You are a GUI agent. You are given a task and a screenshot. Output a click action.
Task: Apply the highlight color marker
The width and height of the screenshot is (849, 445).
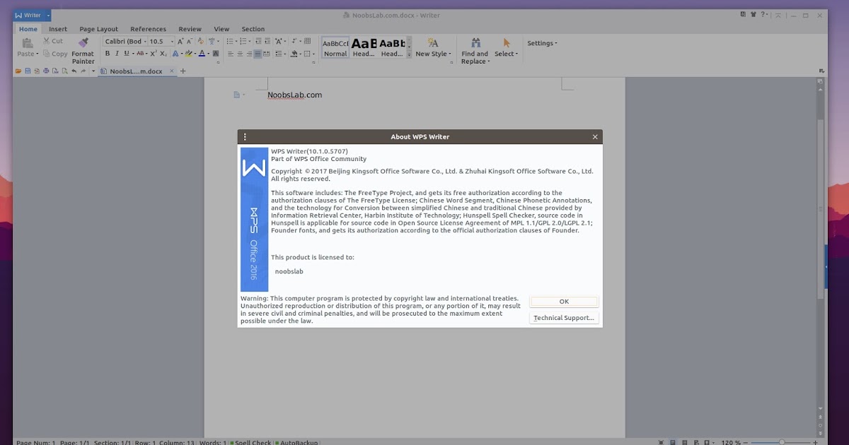188,54
